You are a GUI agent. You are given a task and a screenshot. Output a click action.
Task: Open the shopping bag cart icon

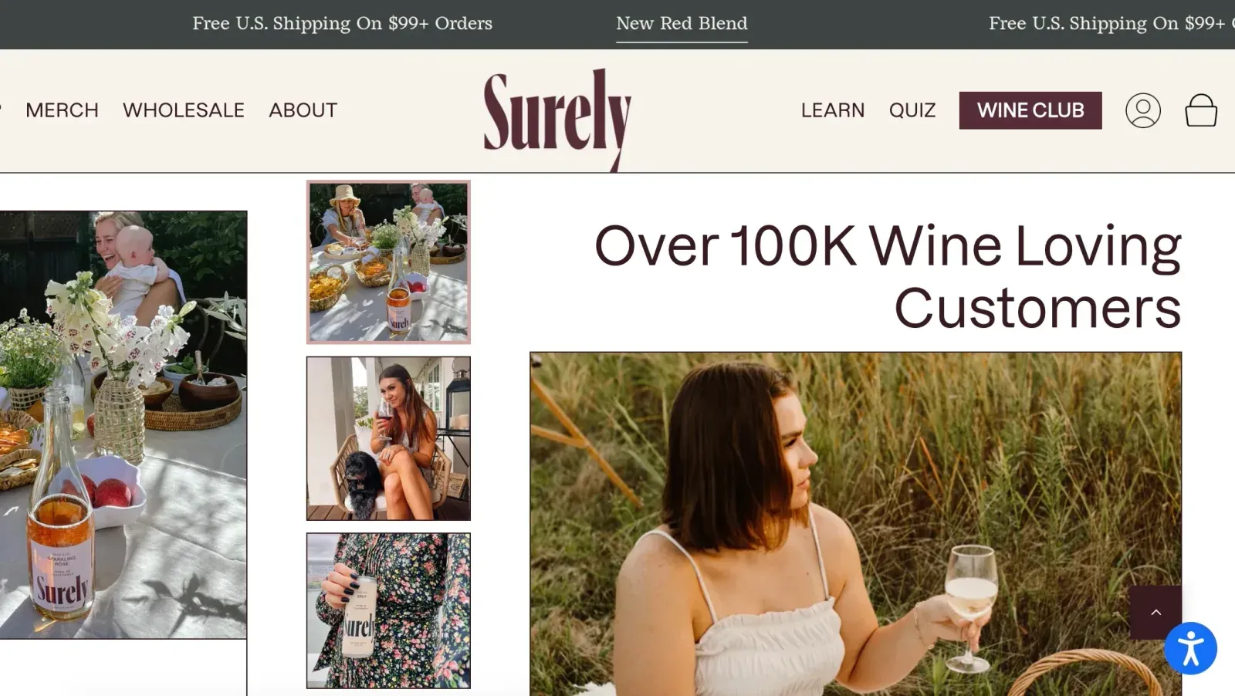(x=1201, y=110)
